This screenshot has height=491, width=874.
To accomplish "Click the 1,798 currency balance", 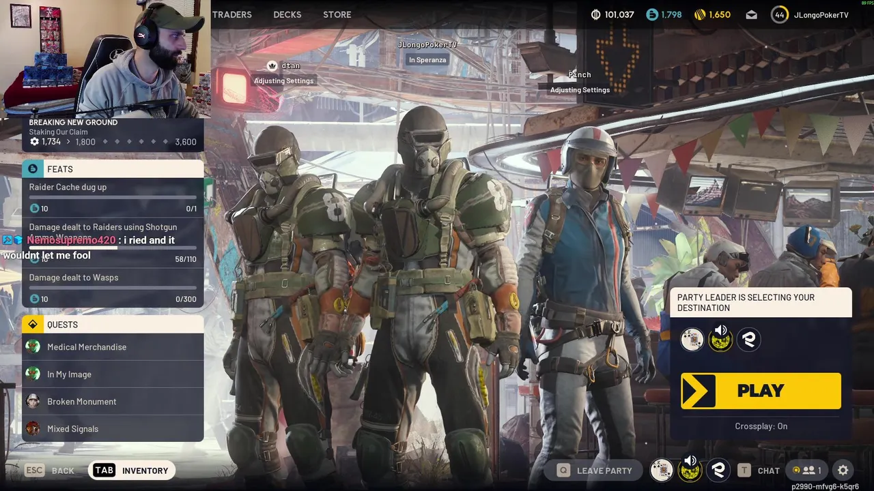I will (671, 14).
